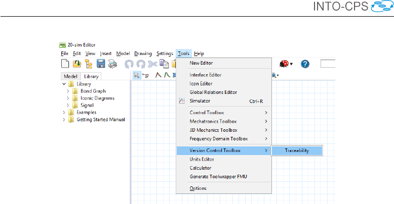Viewport: 394px width, 204px height.
Task: Click the Undo arrow icon
Action: click(x=129, y=64)
